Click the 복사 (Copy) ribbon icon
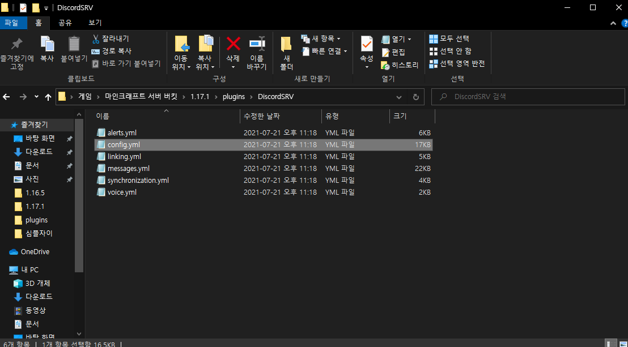Viewport: 628px width, 347px height. pyautogui.click(x=47, y=49)
